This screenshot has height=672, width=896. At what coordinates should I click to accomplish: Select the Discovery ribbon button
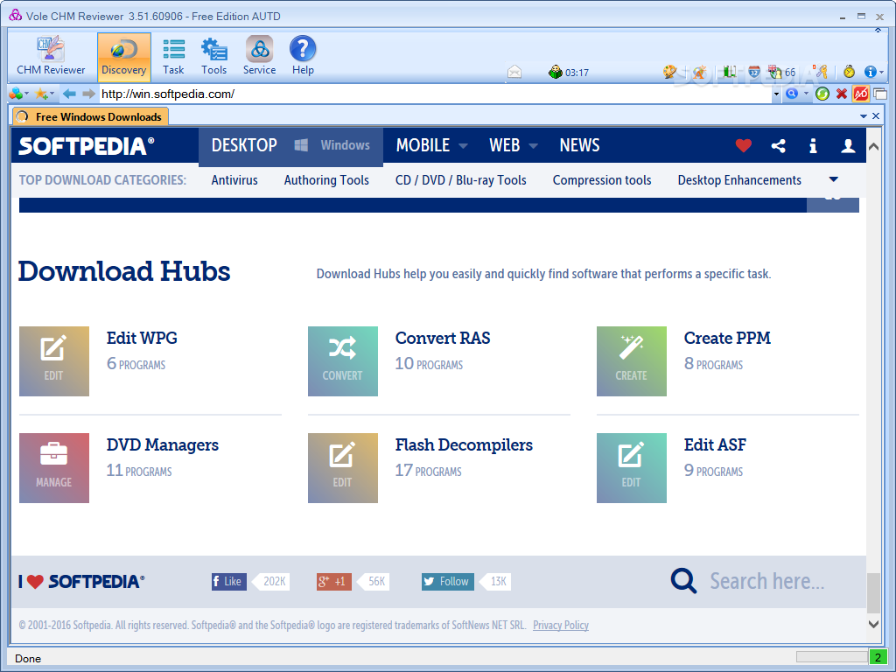124,56
